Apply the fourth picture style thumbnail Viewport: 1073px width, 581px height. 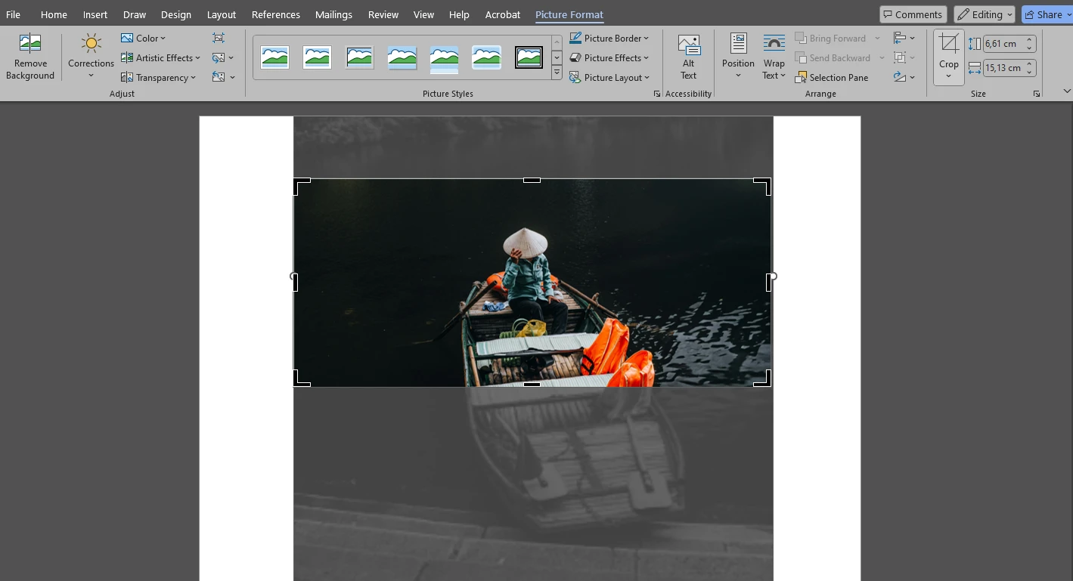(x=402, y=57)
